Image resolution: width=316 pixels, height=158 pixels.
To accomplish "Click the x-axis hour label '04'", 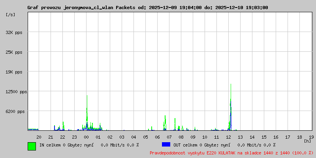I will click(x=134, y=137).
